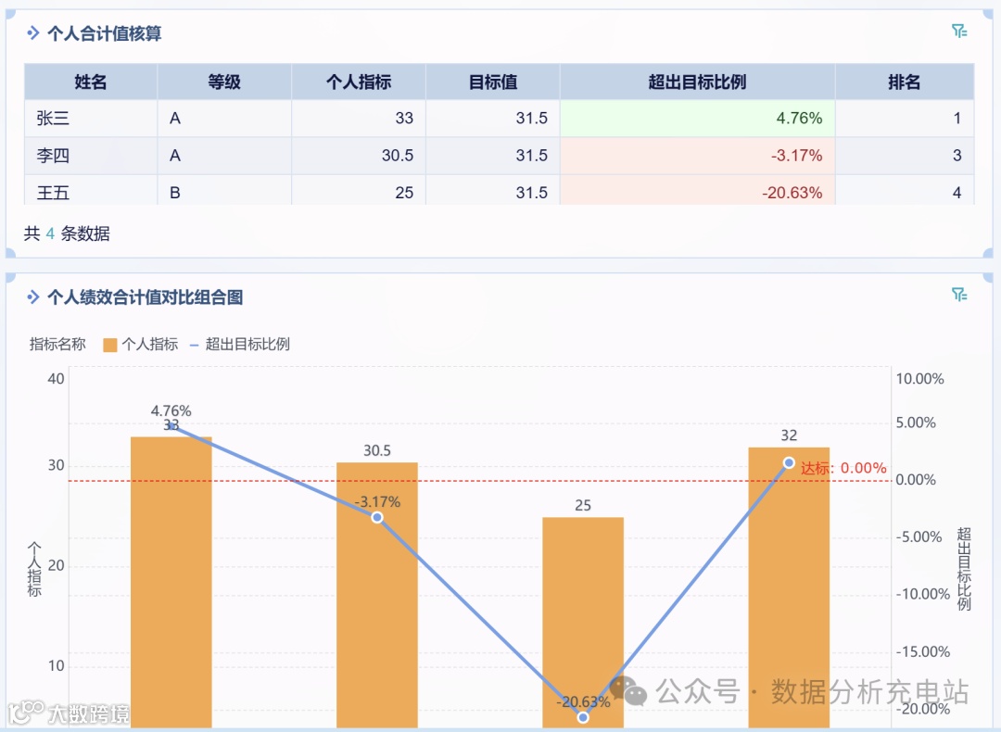
Task: Click the orange bar labeled 32
Action: [789, 587]
